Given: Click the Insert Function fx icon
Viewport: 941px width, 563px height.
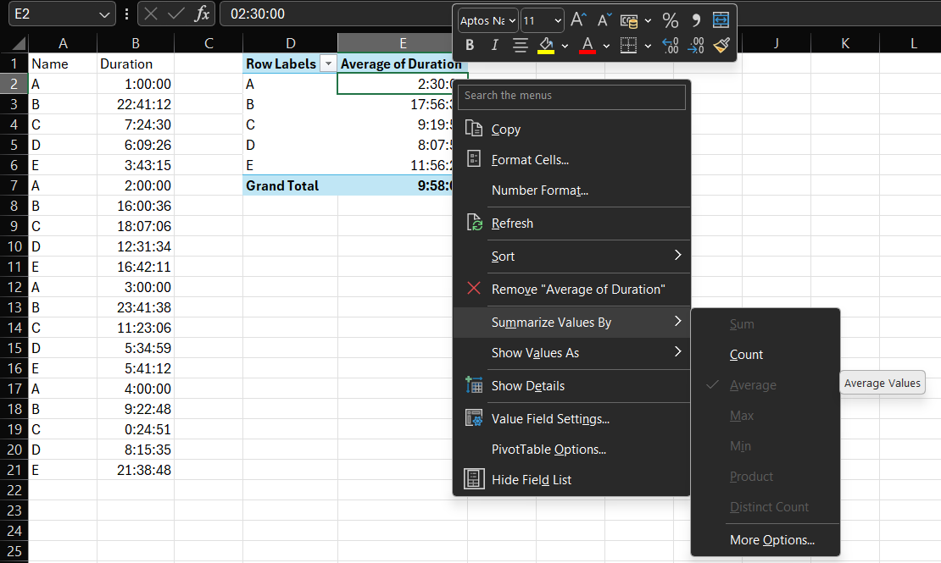Looking at the screenshot, I should [x=203, y=14].
